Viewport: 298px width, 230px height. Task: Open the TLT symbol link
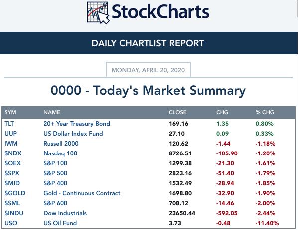click(x=9, y=124)
